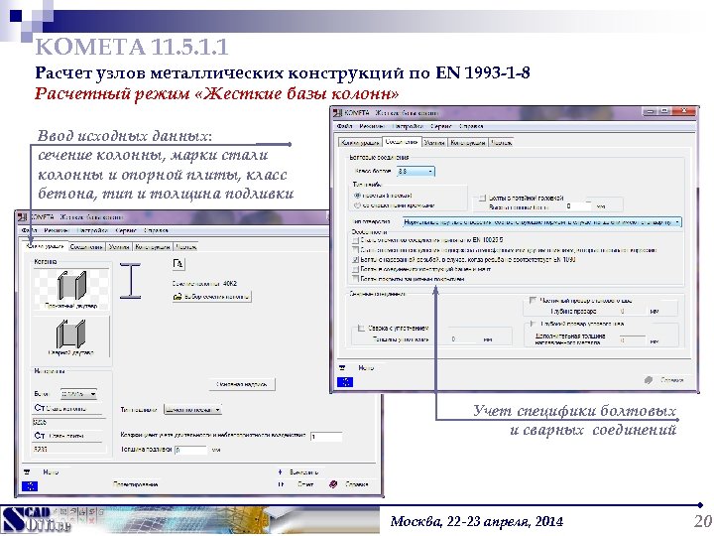Toggle the partial penetration butt weld checkbox

click(x=533, y=301)
